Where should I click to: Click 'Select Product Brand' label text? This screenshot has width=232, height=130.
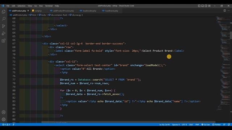pyautogui.click(x=157, y=51)
